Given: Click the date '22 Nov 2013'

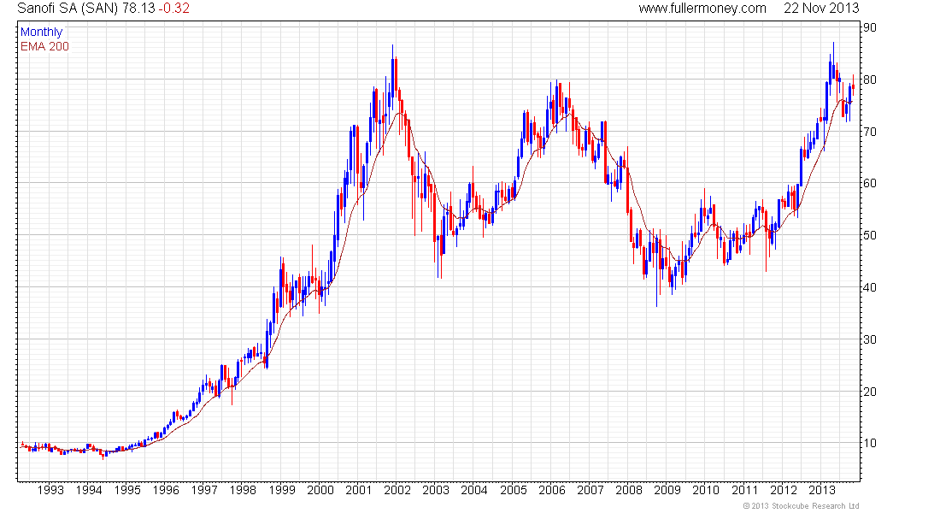Looking at the screenshot, I should pyautogui.click(x=821, y=9).
